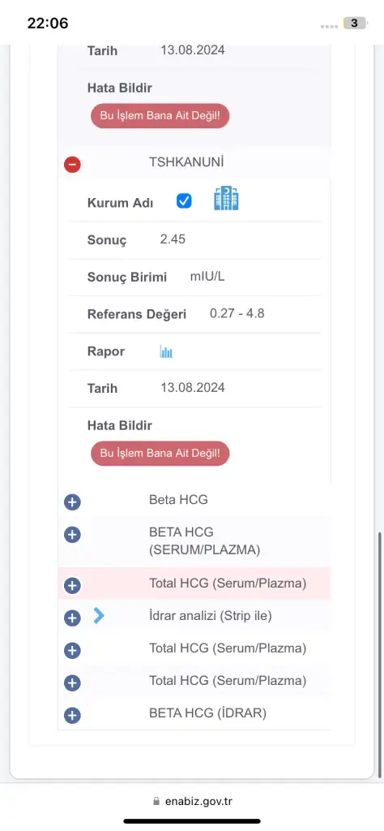This screenshot has height=831, width=384.
Task: Tap the battery indicator in status bar
Action: (x=354, y=24)
